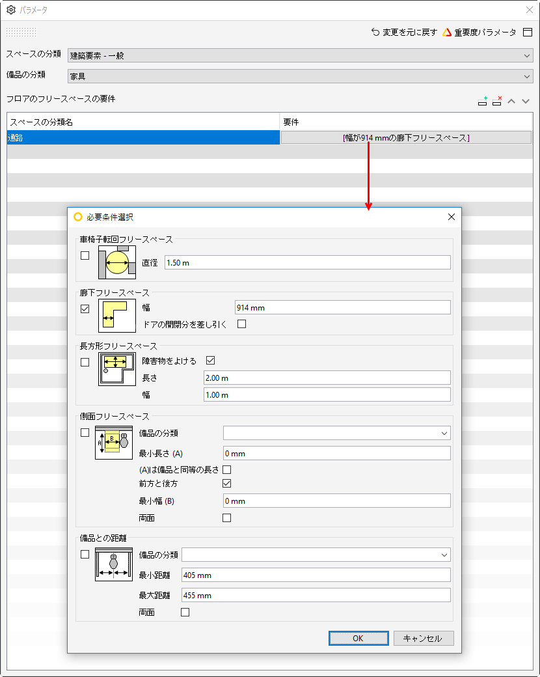This screenshot has height=677, width=540.
Task: Toggle 両面 checkbox under 最大距離
Action: pyautogui.click(x=185, y=613)
